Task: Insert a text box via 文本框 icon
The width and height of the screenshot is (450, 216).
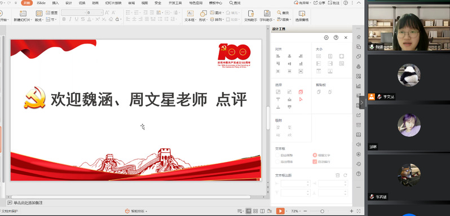Action: (190, 16)
